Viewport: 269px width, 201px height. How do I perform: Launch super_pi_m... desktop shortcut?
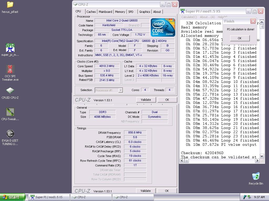point(10,49)
